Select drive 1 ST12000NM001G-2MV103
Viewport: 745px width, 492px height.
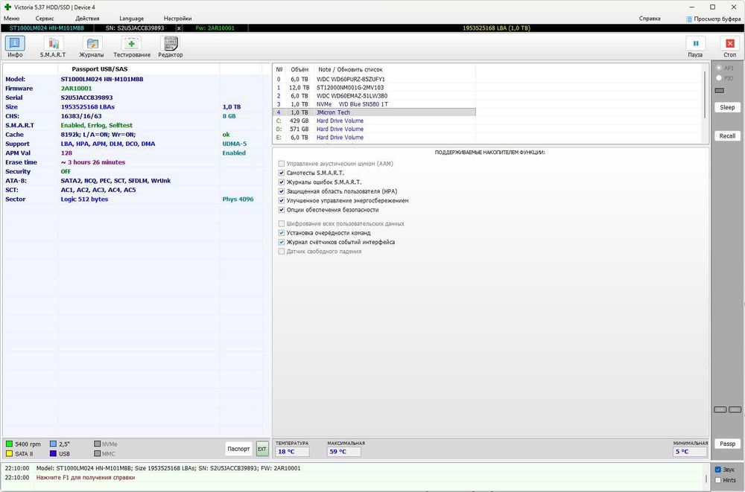375,87
